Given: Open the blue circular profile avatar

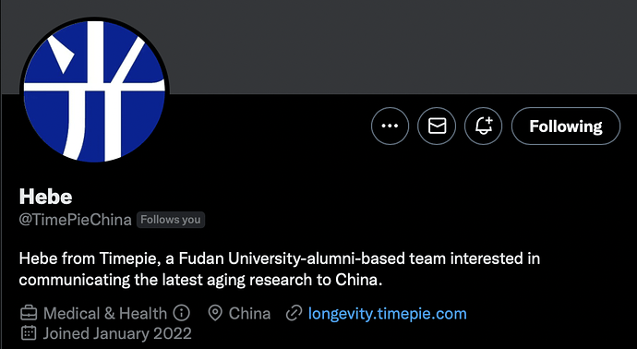Looking at the screenshot, I should pos(94,90).
